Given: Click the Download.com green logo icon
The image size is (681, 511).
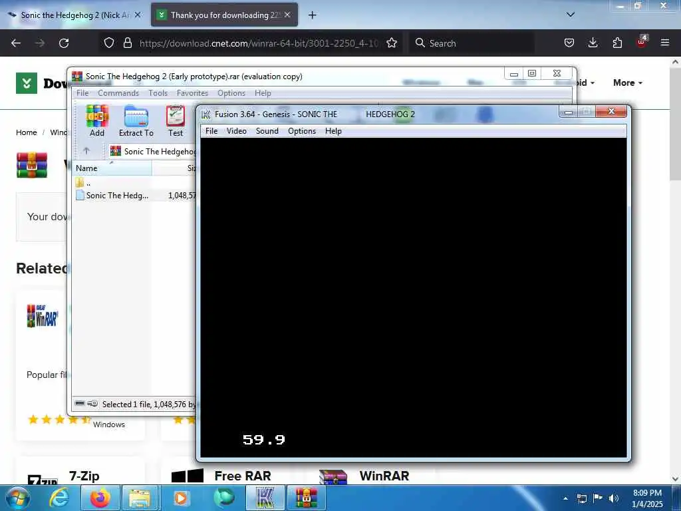Looking at the screenshot, I should (27, 83).
